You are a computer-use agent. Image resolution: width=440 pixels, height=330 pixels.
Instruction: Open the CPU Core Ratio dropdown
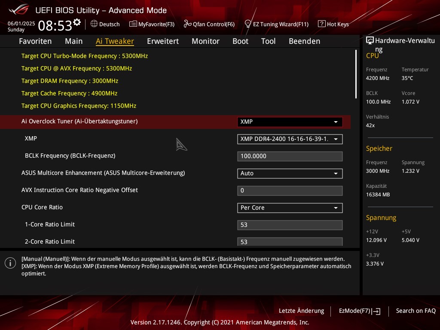tap(290, 208)
